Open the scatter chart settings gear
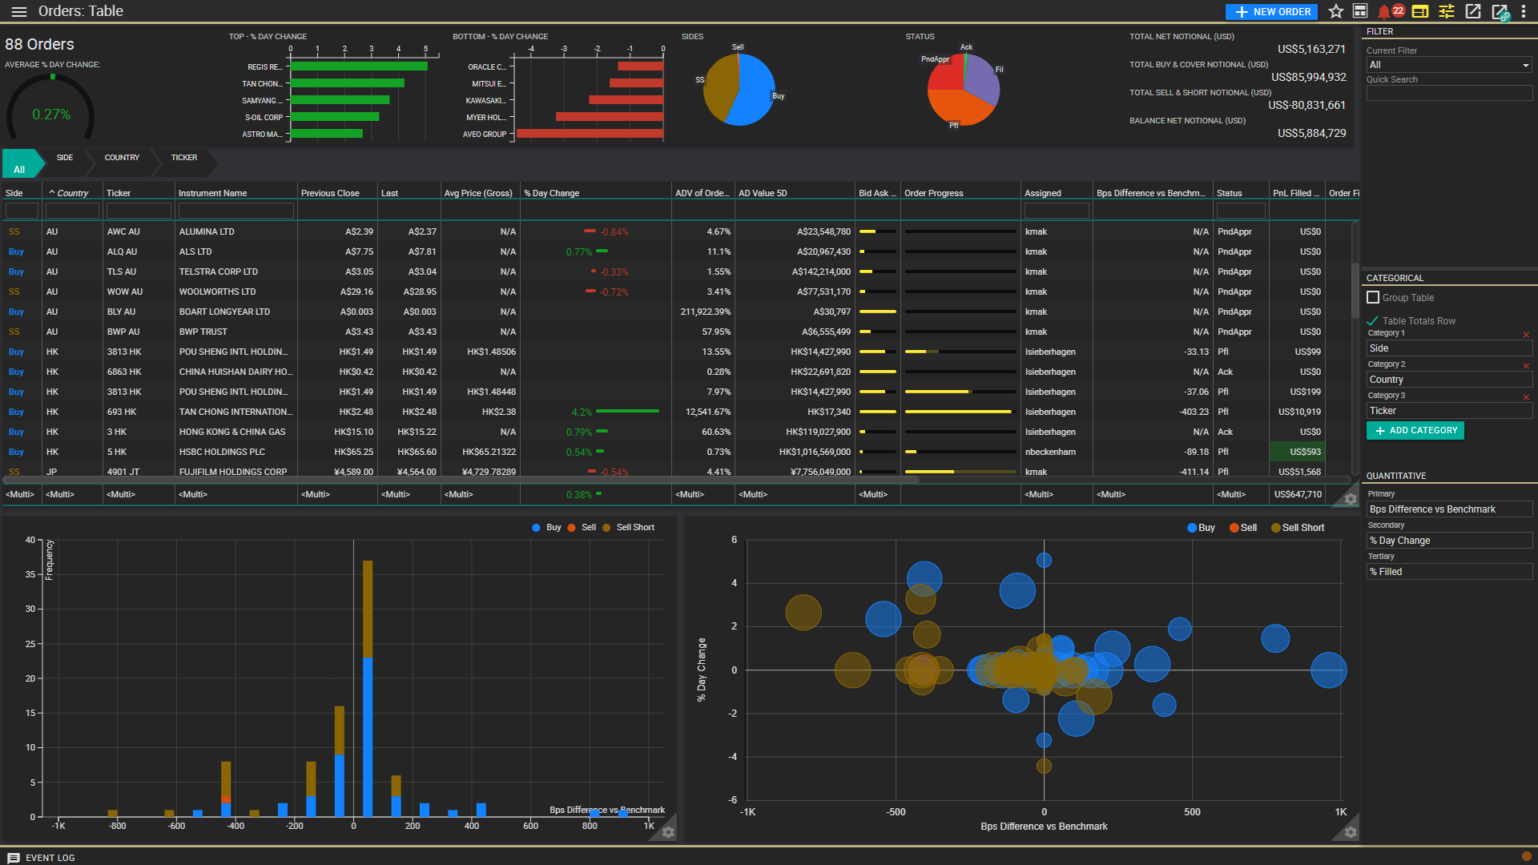Screen dimensions: 1538x865 click(1351, 832)
